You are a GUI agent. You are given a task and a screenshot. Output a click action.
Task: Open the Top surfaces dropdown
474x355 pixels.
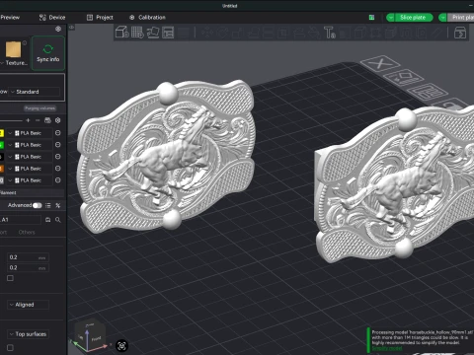(x=28, y=334)
